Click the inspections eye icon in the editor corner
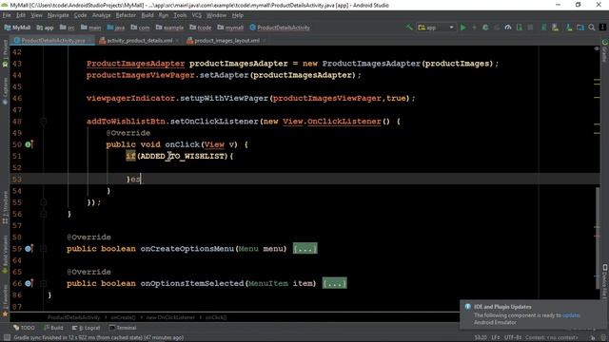This screenshot has height=342, width=609. [x=597, y=48]
